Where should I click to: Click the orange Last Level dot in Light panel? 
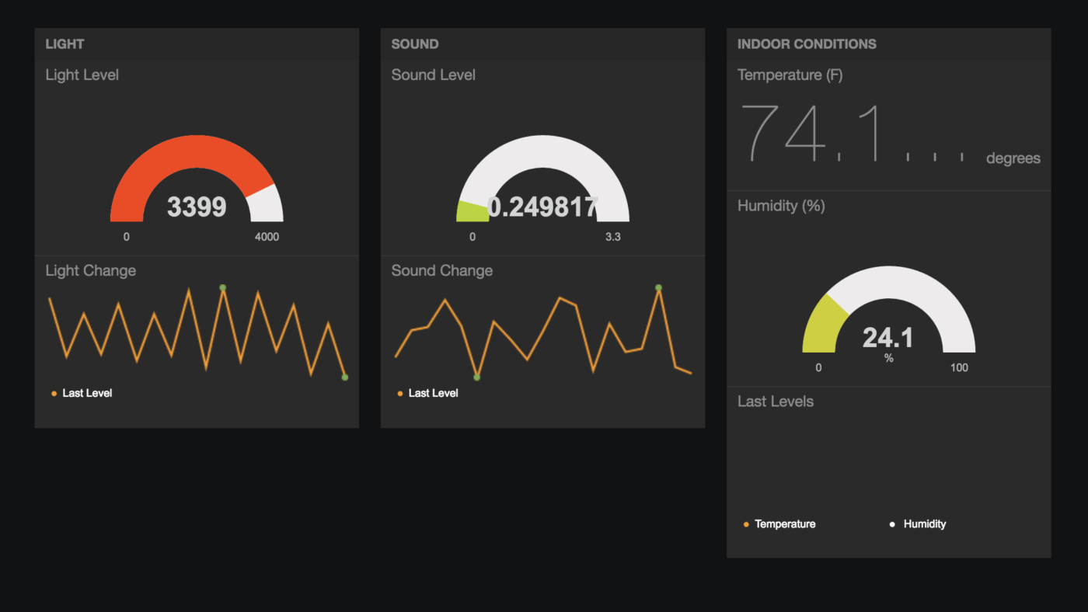(54, 394)
